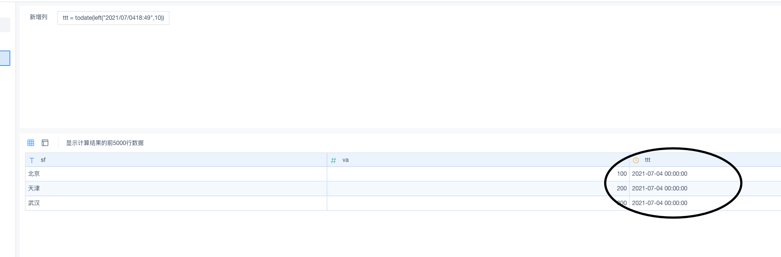Image resolution: width=781 pixels, height=257 pixels.
Task: Click the 北京 cell
Action: (176, 174)
